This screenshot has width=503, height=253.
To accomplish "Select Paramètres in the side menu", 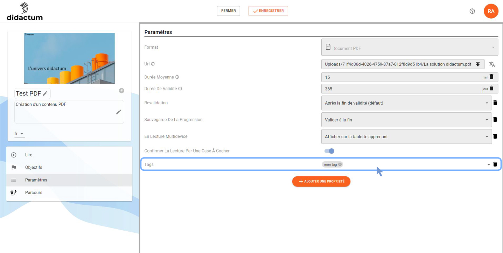I will (x=69, y=180).
